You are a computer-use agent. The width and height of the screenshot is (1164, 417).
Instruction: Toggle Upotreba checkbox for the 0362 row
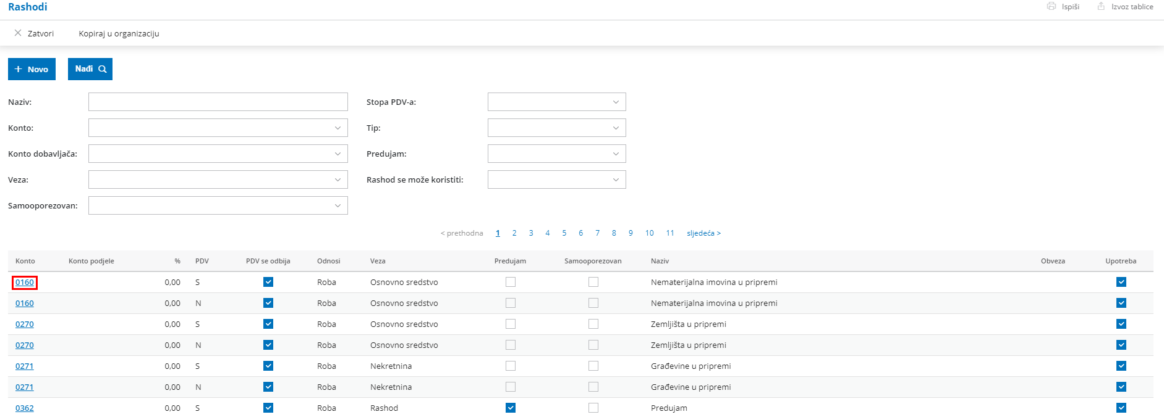click(x=1121, y=408)
